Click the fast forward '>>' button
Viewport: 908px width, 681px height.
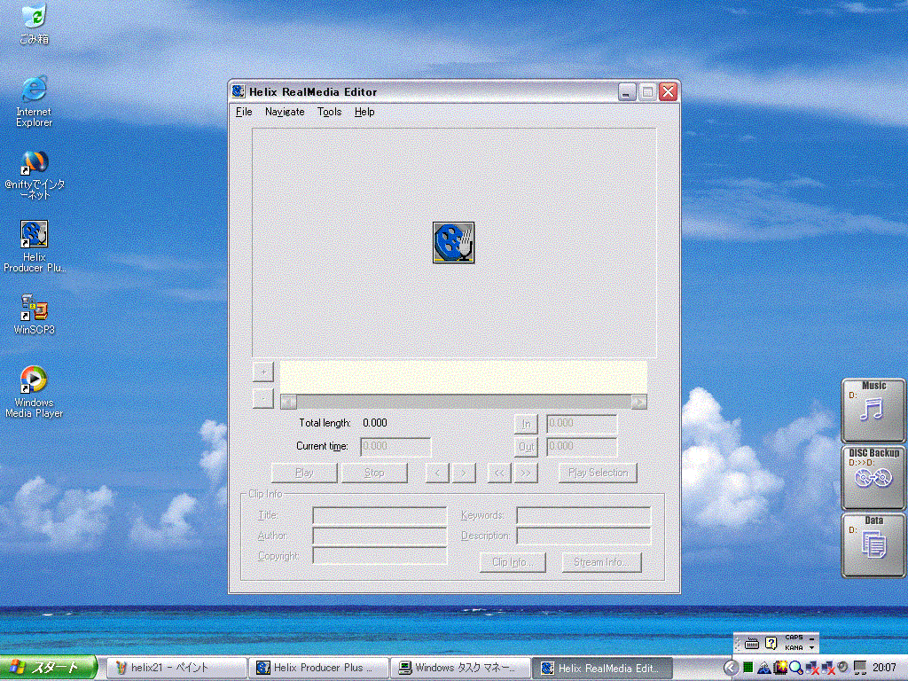(525, 473)
